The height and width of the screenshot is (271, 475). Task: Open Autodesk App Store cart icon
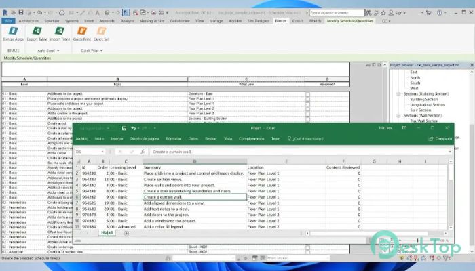click(428, 13)
